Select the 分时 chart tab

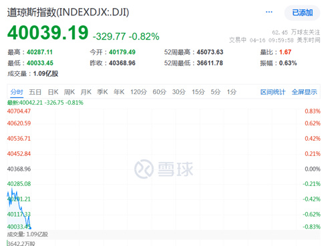(x=17, y=92)
